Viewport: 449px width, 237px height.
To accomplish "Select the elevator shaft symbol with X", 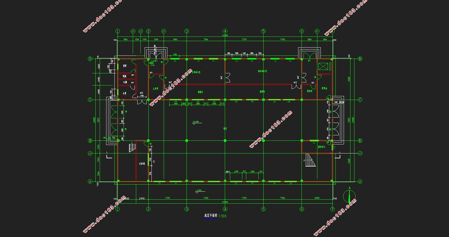I will (323, 67).
